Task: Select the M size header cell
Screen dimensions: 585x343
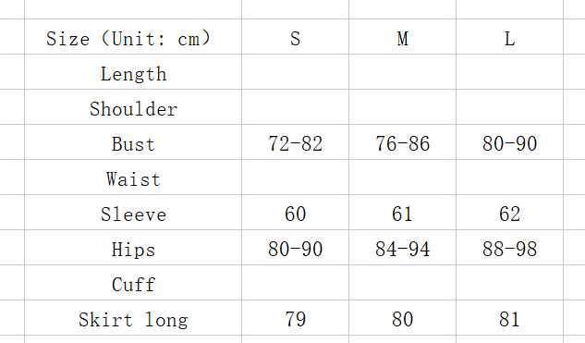Action: [x=402, y=37]
